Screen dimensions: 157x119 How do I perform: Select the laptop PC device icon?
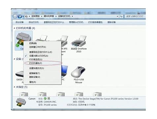coord(64,71)
